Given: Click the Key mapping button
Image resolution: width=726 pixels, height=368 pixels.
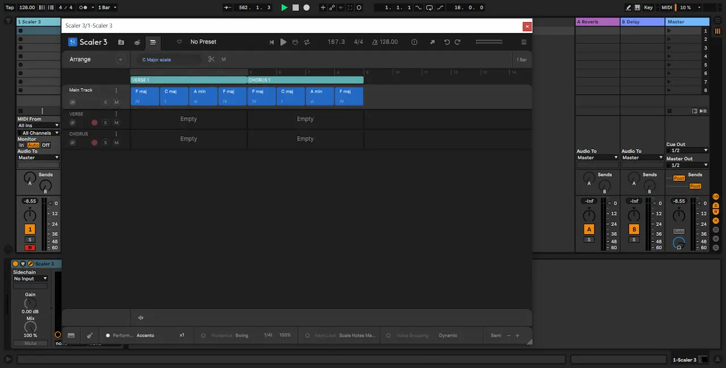Looking at the screenshot, I should [648, 7].
